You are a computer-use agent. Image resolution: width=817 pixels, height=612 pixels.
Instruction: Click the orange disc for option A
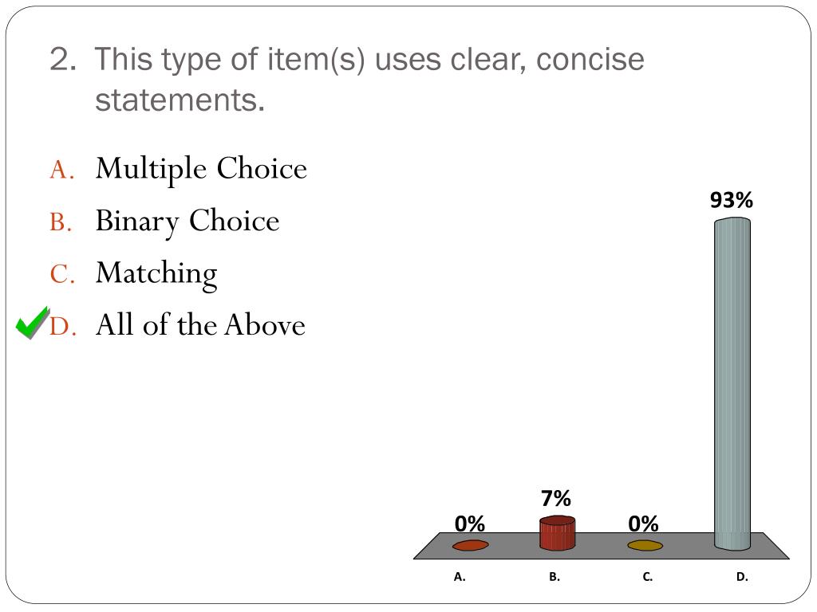tap(471, 545)
